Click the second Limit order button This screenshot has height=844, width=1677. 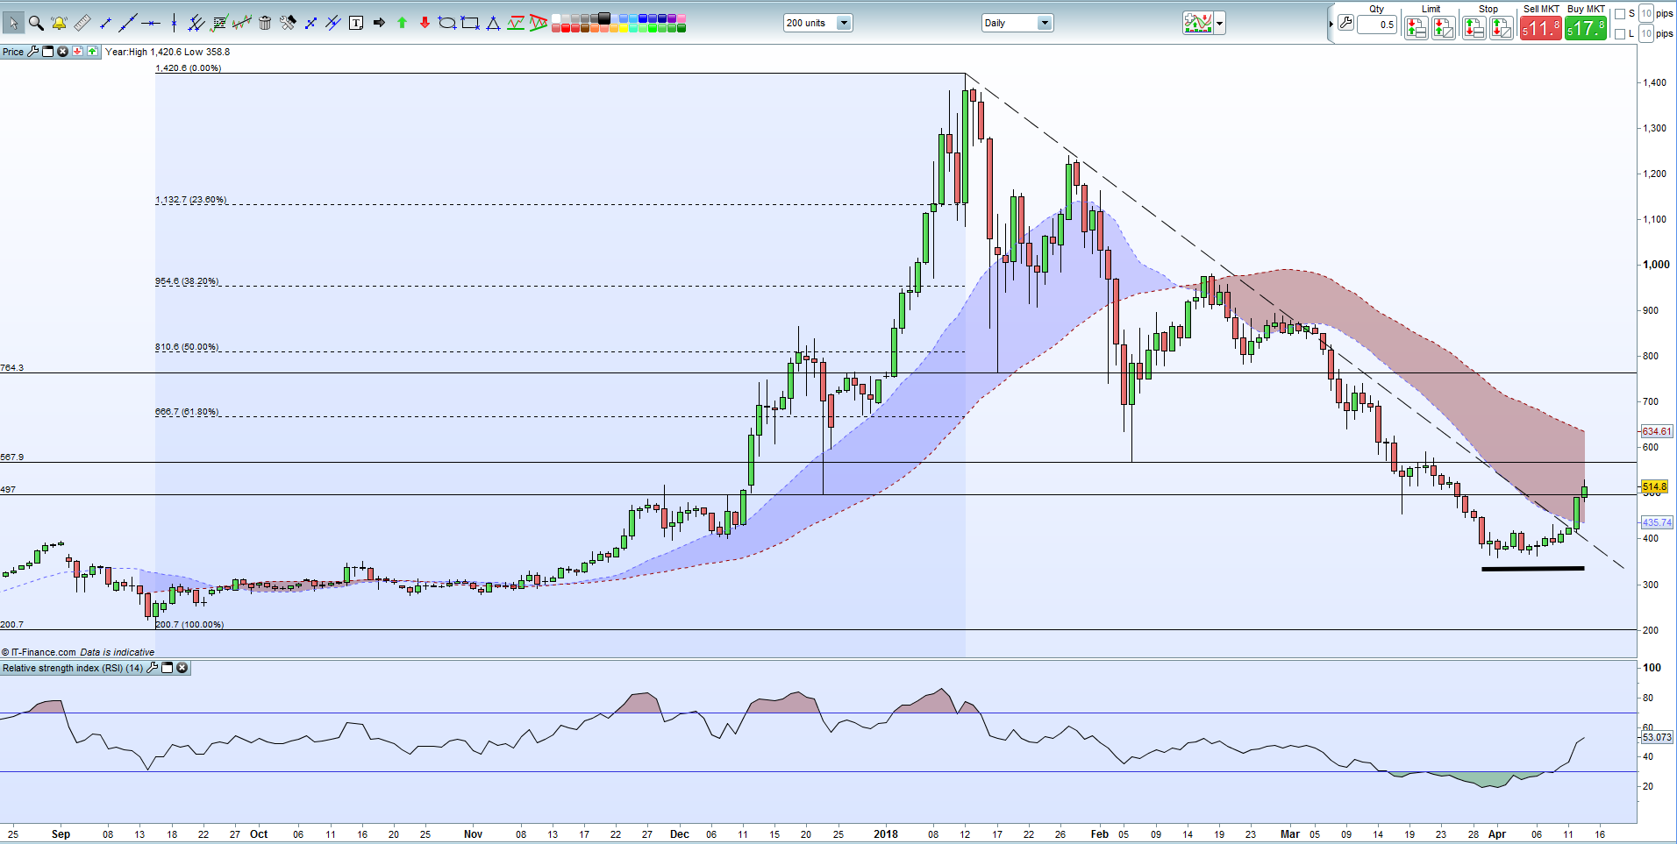(1444, 28)
